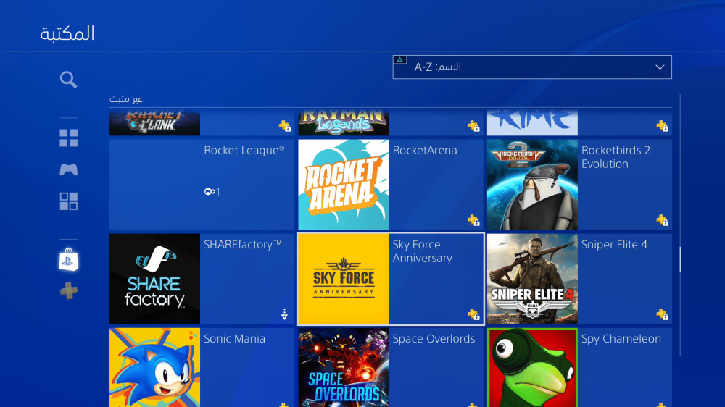Select Sky Force Anniversary title text
Screen dimensions: 725x407
(422, 251)
